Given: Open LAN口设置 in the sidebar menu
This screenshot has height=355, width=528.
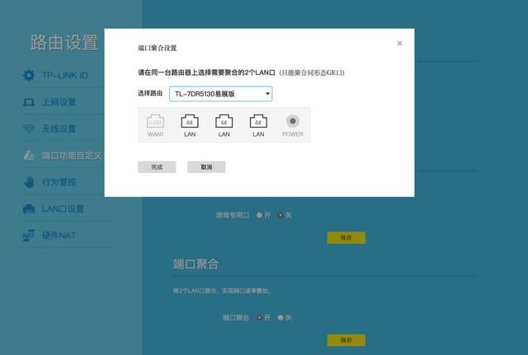Looking at the screenshot, I should 63,208.
